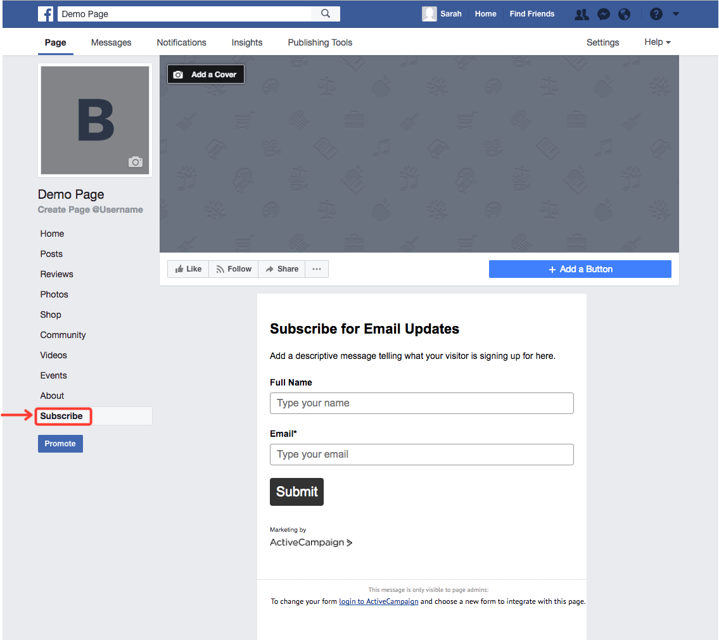This screenshot has height=640, width=719.
Task: Click the search magnifier icon
Action: 326,14
